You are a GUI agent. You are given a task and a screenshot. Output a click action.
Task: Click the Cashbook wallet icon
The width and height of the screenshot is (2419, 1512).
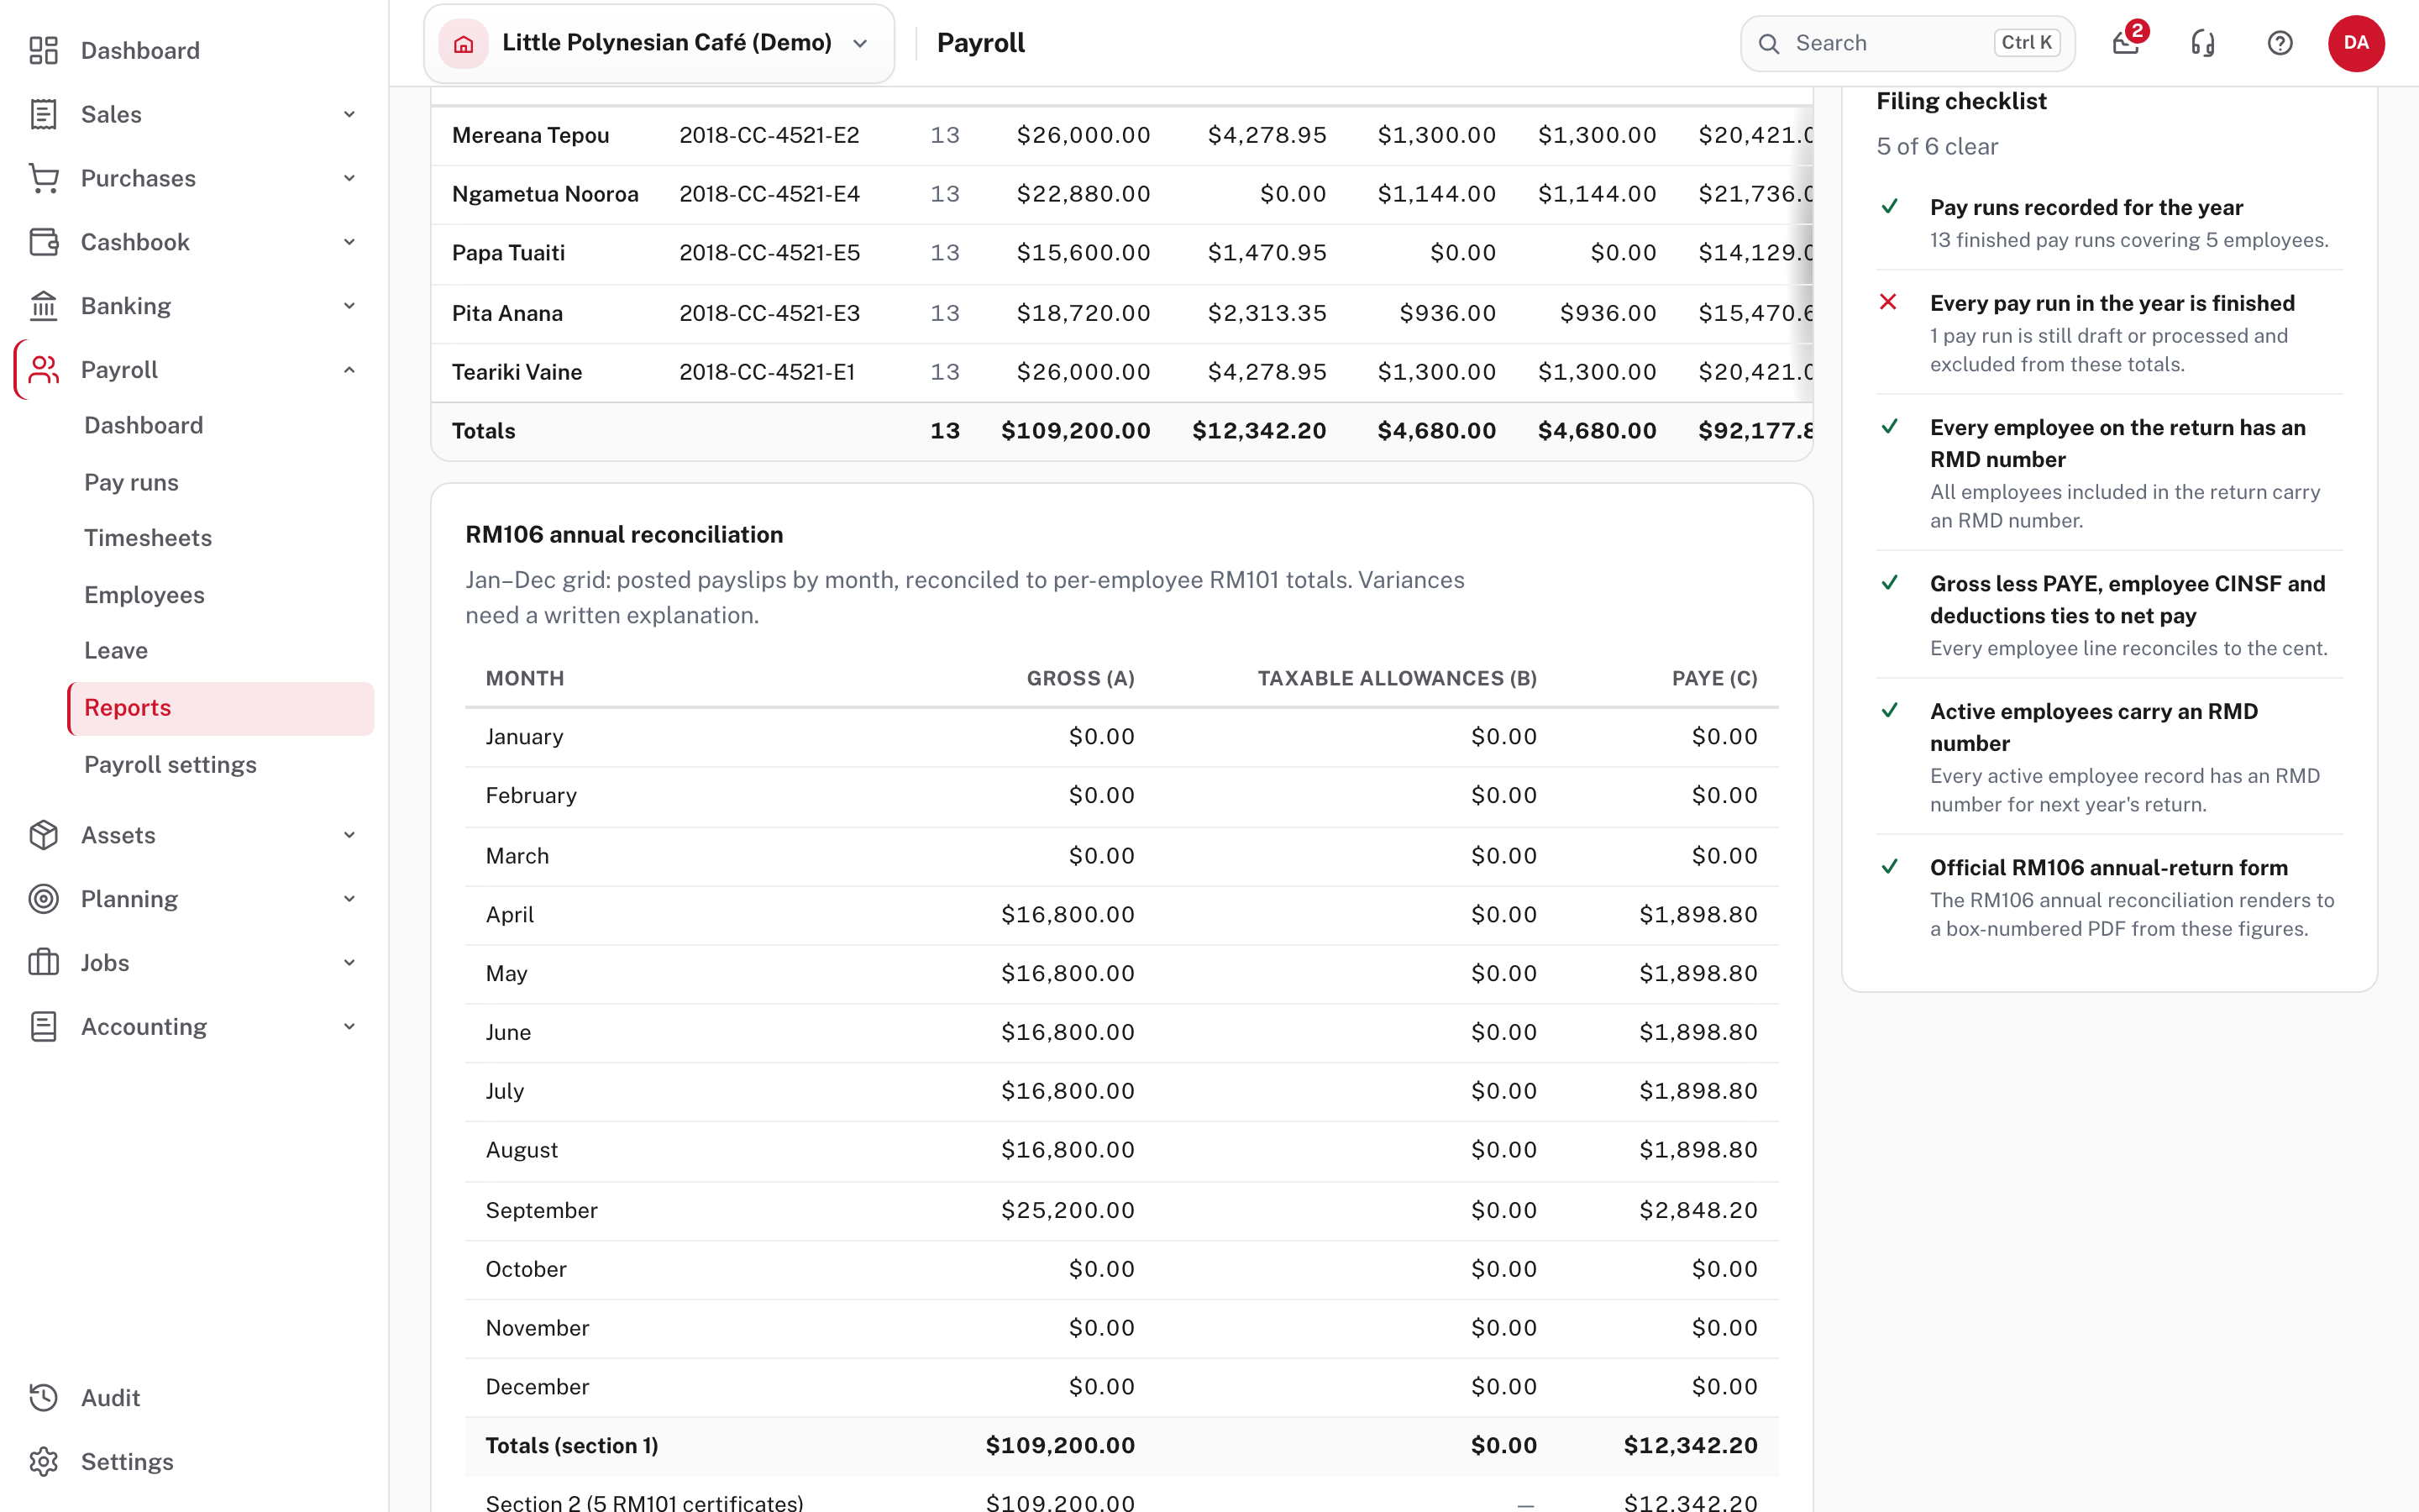point(43,242)
